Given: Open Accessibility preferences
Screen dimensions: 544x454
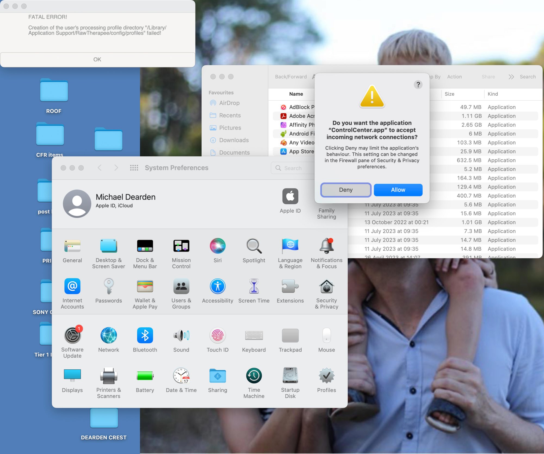Looking at the screenshot, I should [x=217, y=287].
